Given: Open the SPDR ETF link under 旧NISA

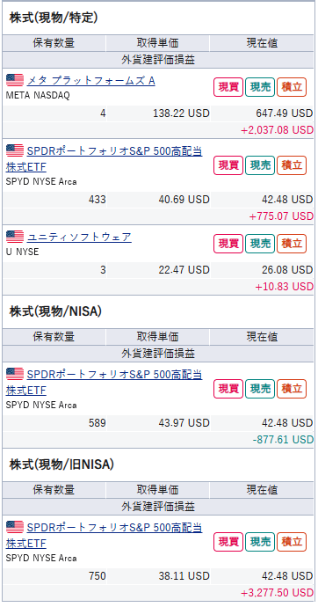Looking at the screenshot, I should [x=104, y=536].
